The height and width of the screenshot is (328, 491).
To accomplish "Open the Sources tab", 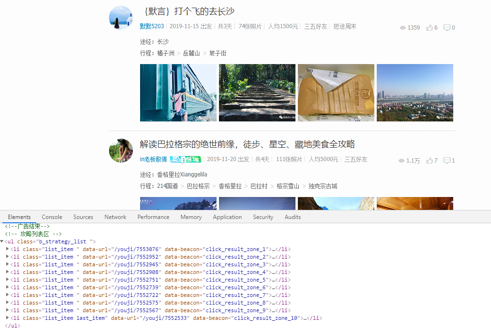I will pyautogui.click(x=83, y=217).
